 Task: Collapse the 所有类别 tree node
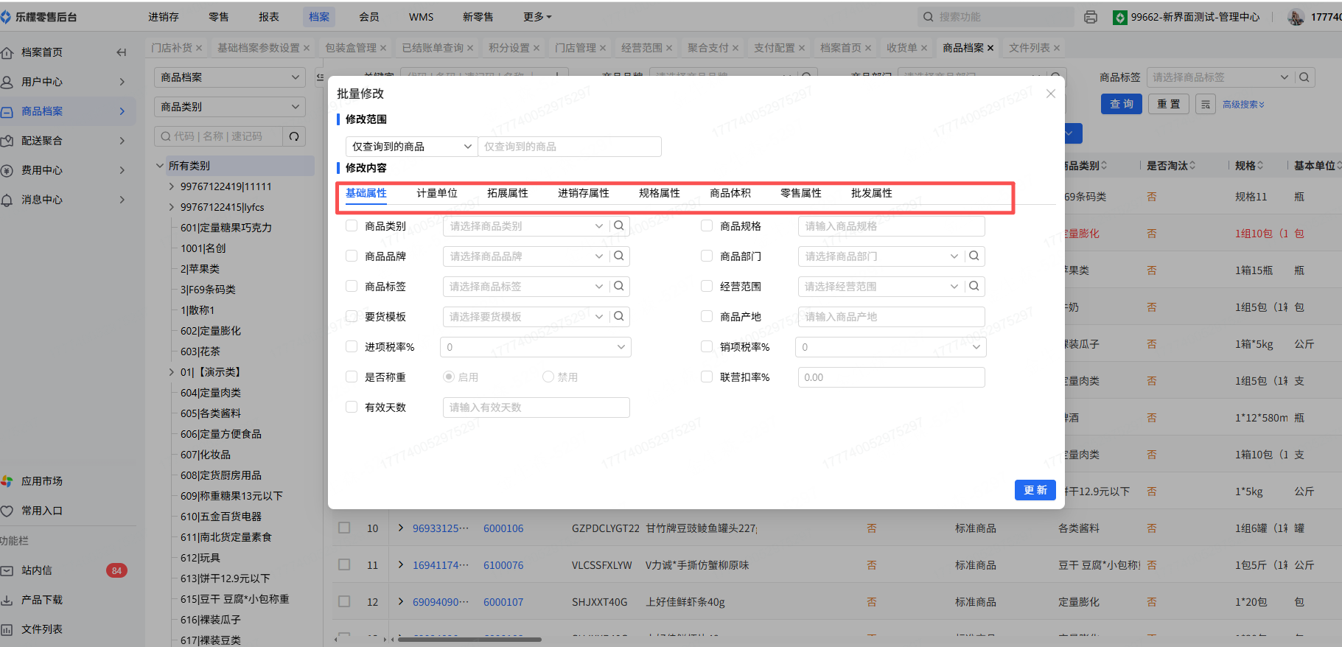[x=159, y=166]
